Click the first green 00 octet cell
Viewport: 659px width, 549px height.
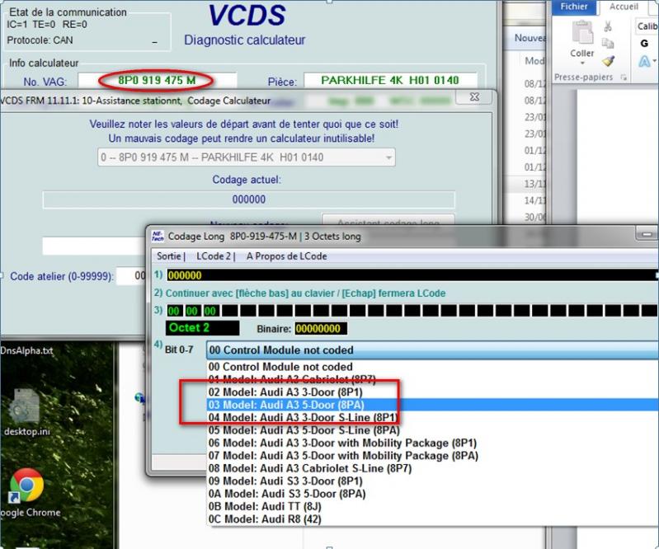pos(173,311)
